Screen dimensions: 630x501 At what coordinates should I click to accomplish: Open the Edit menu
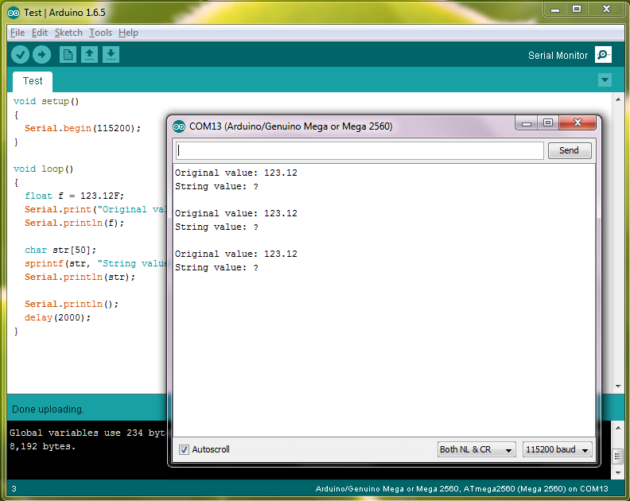tap(40, 33)
